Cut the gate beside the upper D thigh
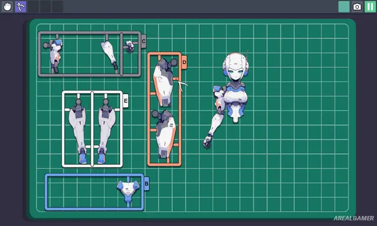Image resolution: width=377 pixels, height=226 pixels. pos(176,78)
